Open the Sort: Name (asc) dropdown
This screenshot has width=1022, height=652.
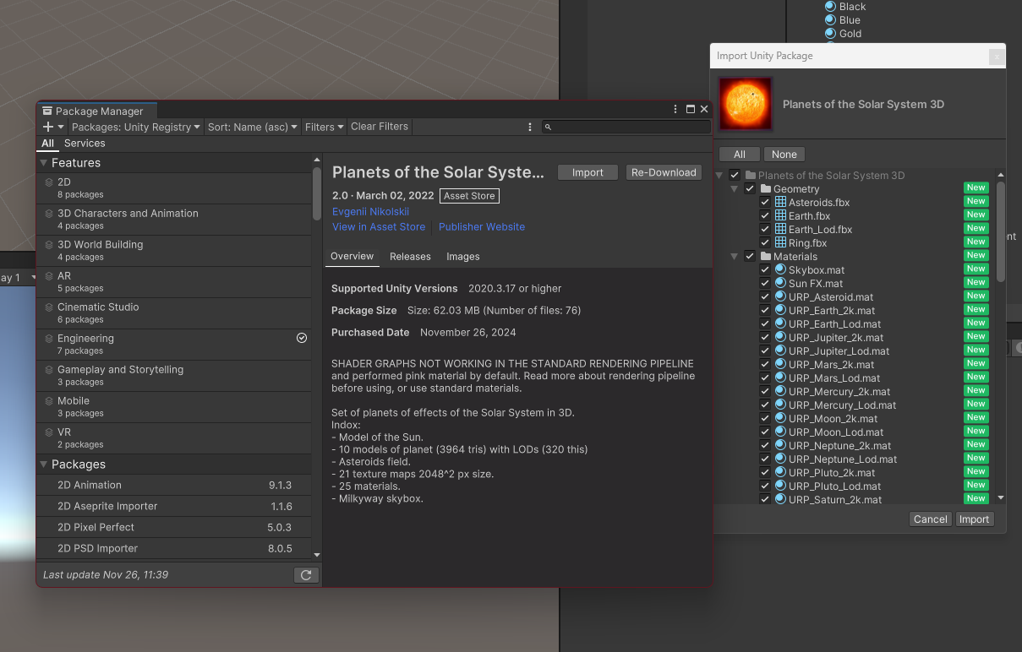coord(253,127)
